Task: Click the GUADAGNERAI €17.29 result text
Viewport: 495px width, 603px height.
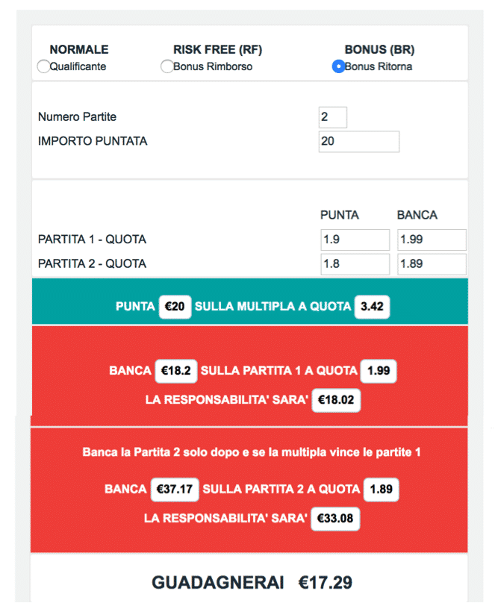Action: [x=252, y=583]
